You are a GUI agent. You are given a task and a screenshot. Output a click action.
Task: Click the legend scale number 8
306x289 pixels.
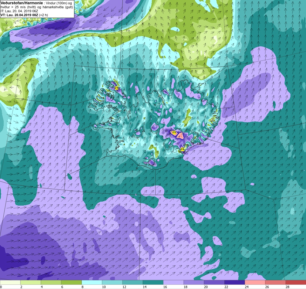pos(83,287)
